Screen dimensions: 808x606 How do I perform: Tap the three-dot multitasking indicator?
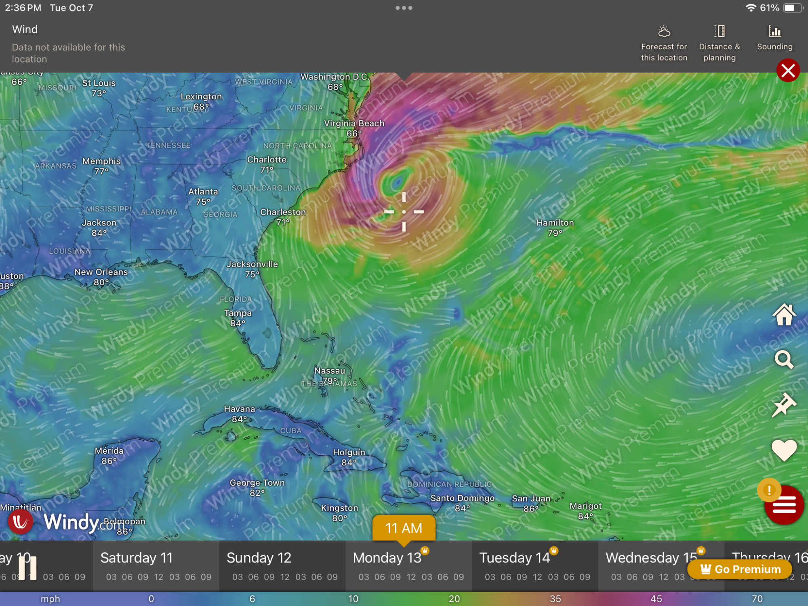pyautogui.click(x=404, y=8)
